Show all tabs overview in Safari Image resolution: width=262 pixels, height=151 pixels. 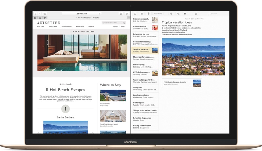click(127, 14)
